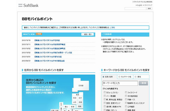Select the 新潟 prefecture tile
The image size is (170, 111).
[x=72, y=107]
